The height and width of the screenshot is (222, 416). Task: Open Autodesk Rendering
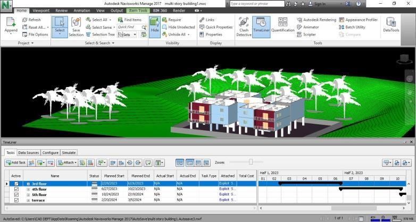pyautogui.click(x=317, y=20)
